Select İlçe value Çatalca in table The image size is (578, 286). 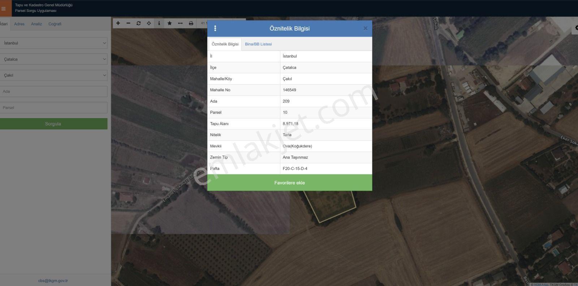(x=289, y=67)
